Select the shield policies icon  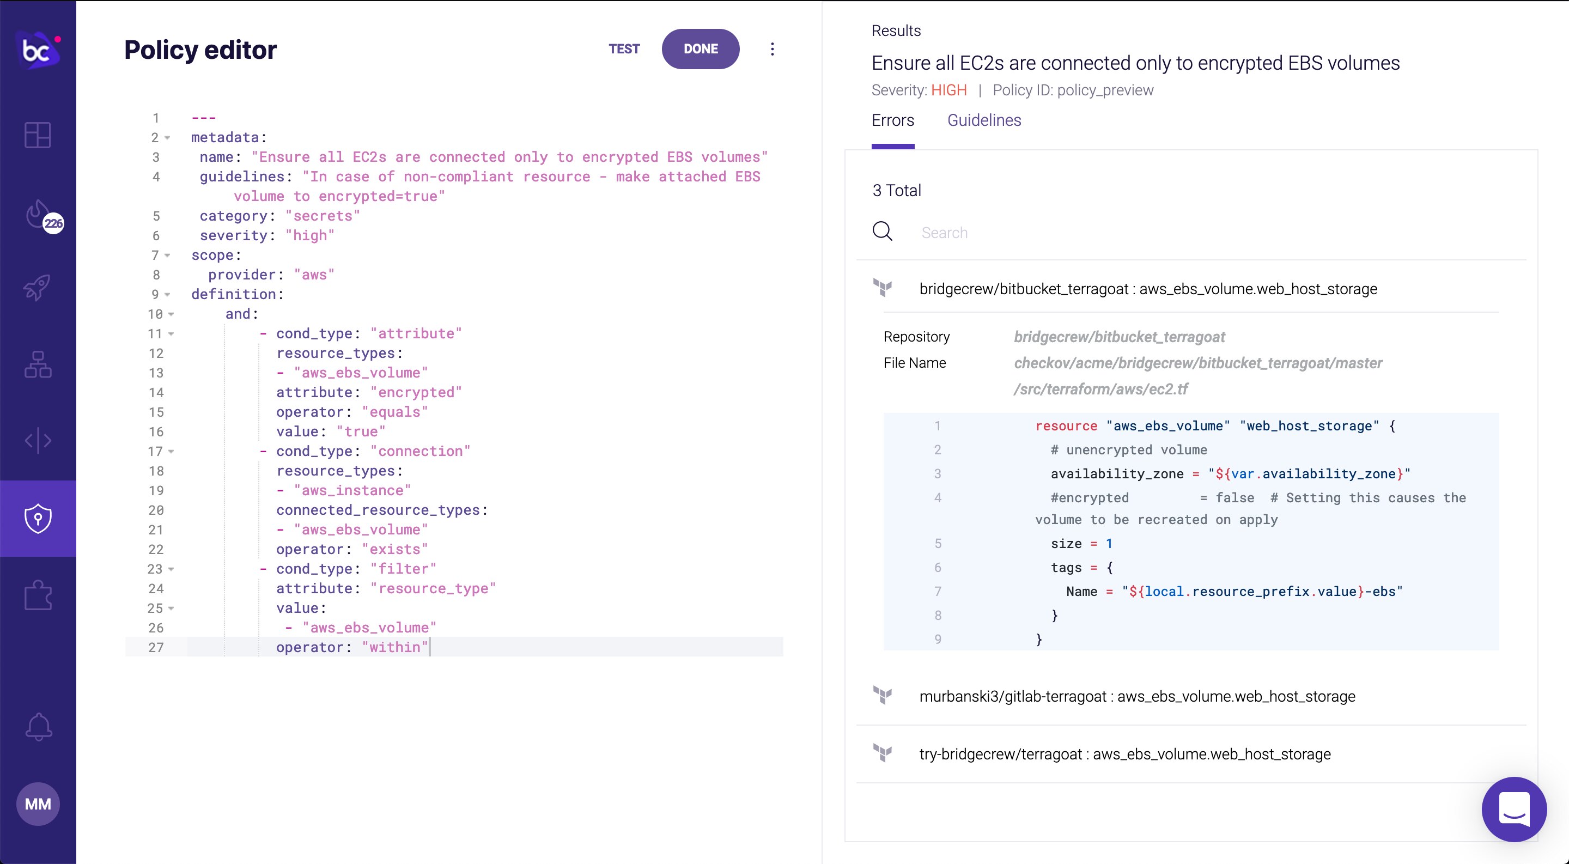click(x=38, y=519)
